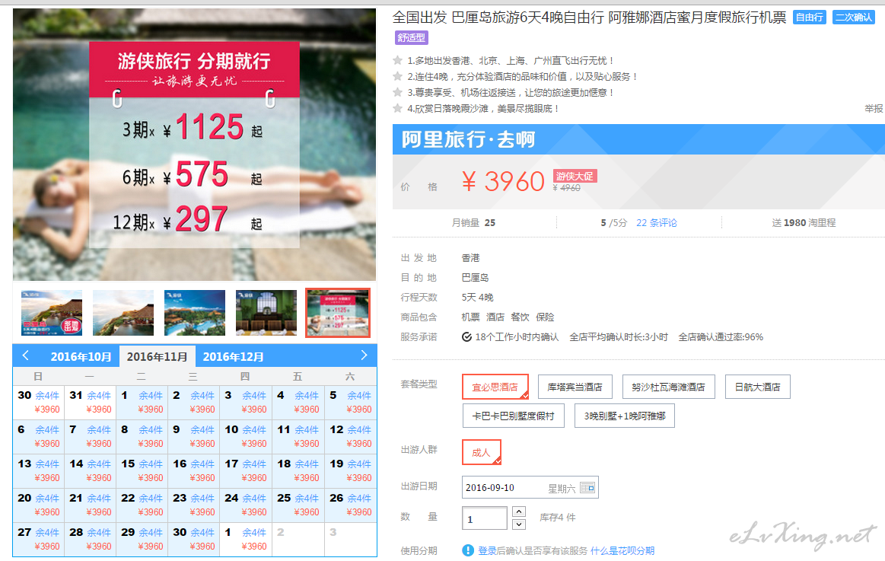Choose the 卡巴卡巴别墅度假村 package option
885x561 pixels.
513,416
